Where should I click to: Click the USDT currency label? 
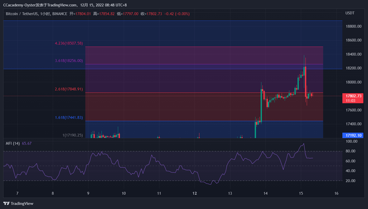click(350, 13)
